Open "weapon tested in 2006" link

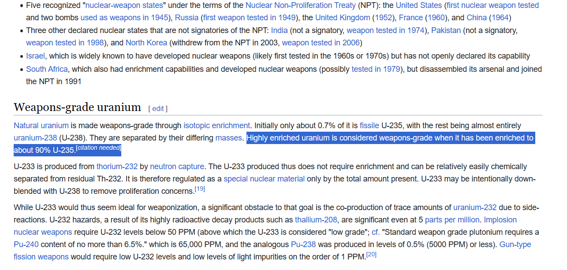[x=321, y=43]
